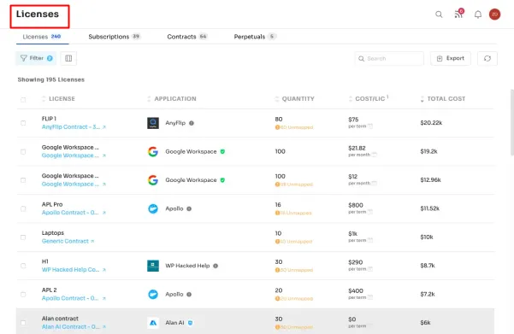This screenshot has height=334, width=514.
Task: Select the checkbox for the $21.82 Google Workspace row
Action: (x=23, y=151)
